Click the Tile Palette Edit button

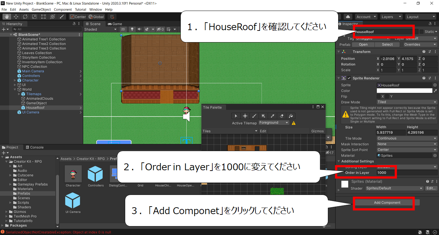coord(263,131)
